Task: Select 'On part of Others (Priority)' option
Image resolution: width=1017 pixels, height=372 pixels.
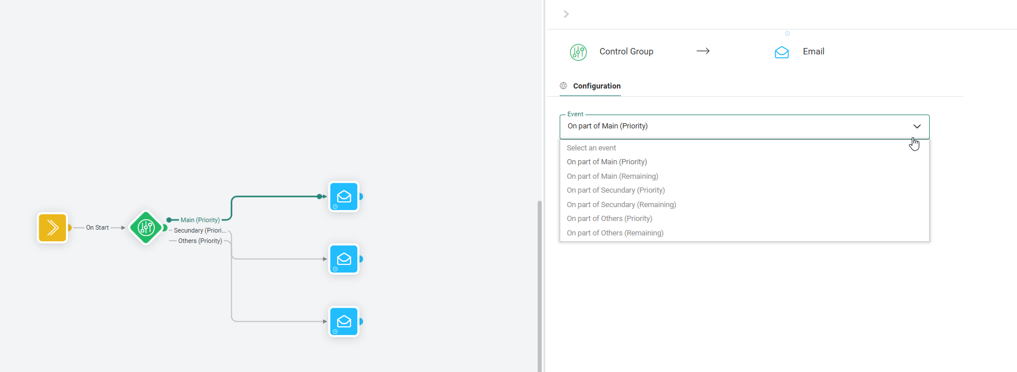Action: (x=609, y=219)
